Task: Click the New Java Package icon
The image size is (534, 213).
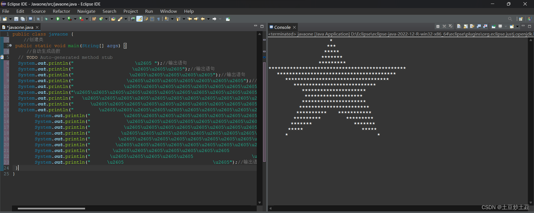Action: 94,19
